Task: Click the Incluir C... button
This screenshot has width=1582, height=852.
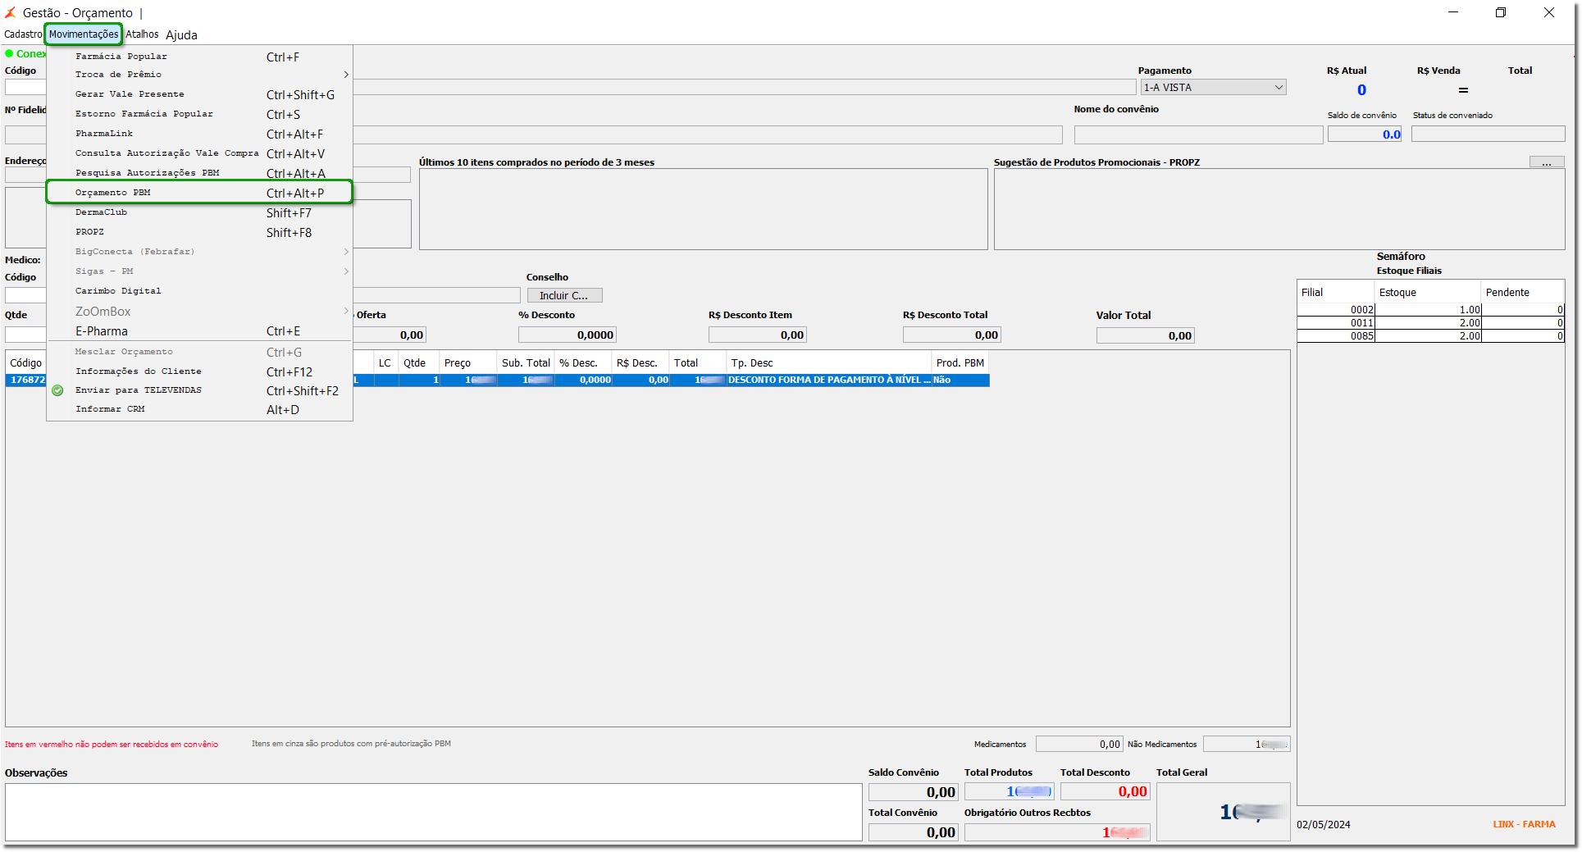Action: tap(564, 295)
